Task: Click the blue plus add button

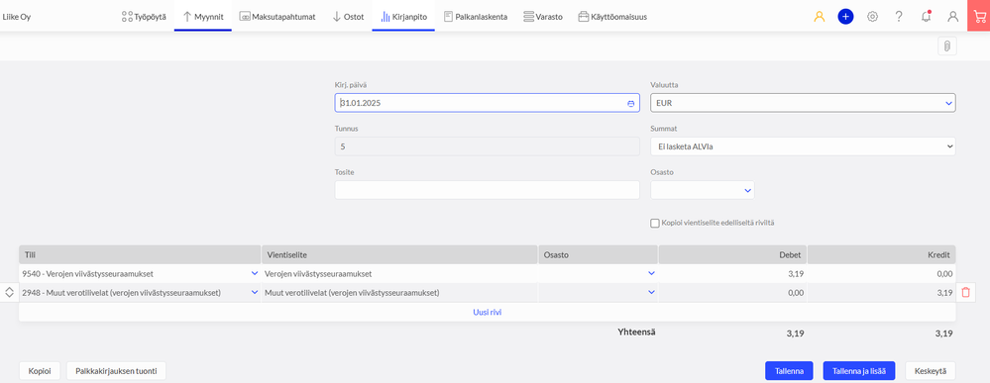Action: click(845, 17)
